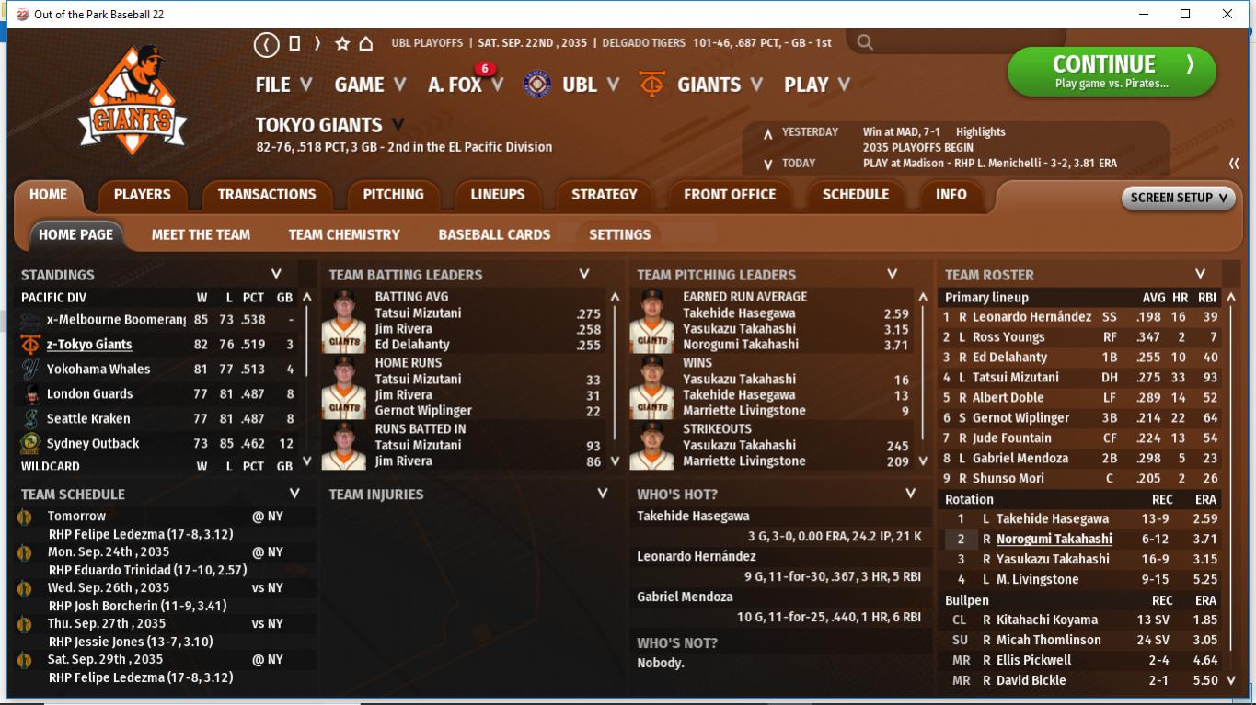1256x705 pixels.
Task: Open the LINEUPS tab
Action: 497,195
